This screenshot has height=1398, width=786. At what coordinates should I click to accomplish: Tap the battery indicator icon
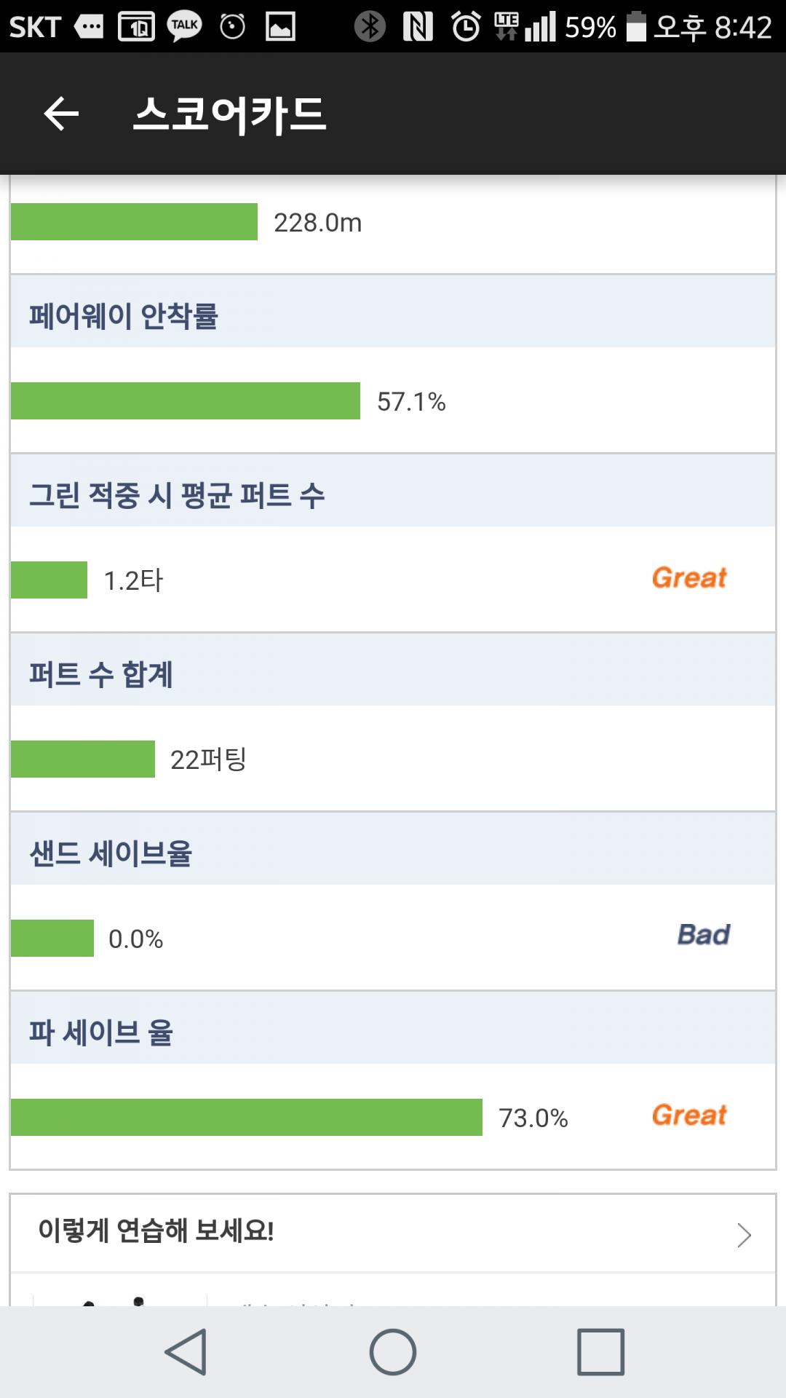pos(636,27)
